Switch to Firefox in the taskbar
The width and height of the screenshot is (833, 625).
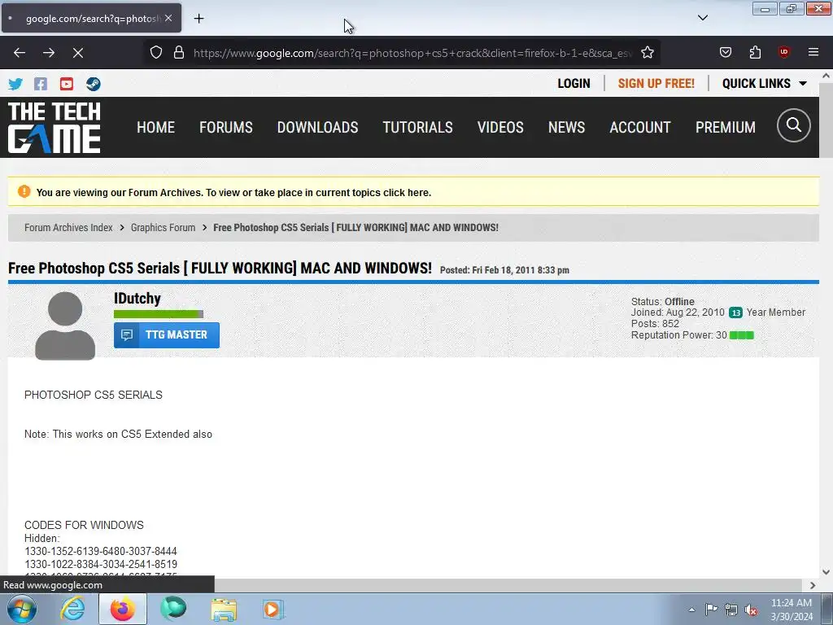123,609
